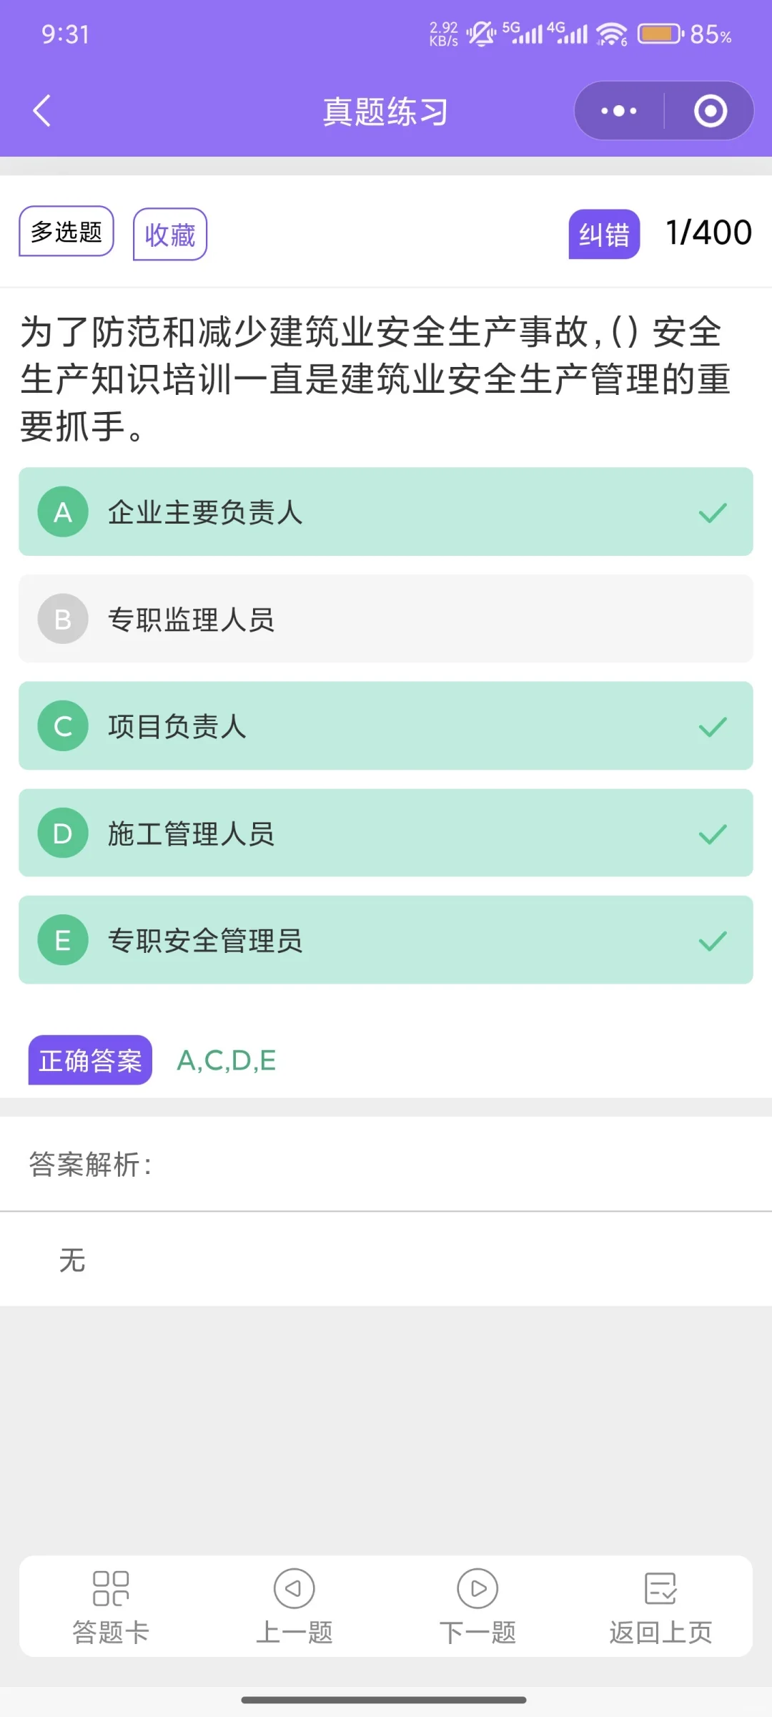Select option B 专职监理人员
This screenshot has width=772, height=1717.
pos(386,619)
